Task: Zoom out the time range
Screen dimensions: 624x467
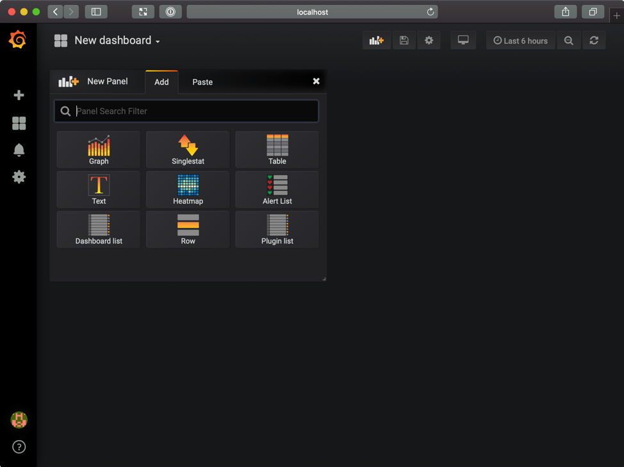Action: (x=569, y=40)
